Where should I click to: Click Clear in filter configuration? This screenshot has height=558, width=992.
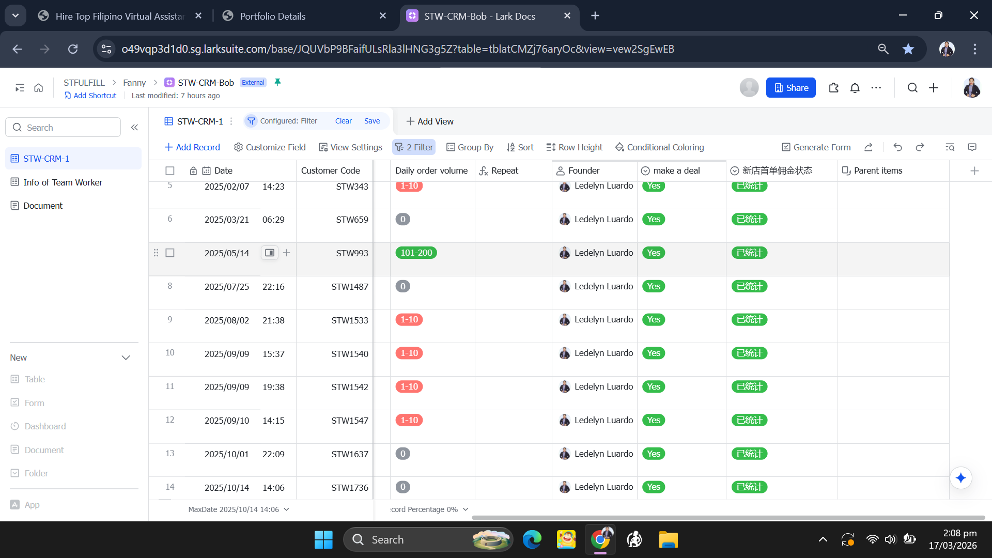[x=343, y=121]
